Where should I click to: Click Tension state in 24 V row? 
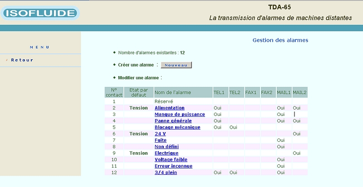point(138,134)
